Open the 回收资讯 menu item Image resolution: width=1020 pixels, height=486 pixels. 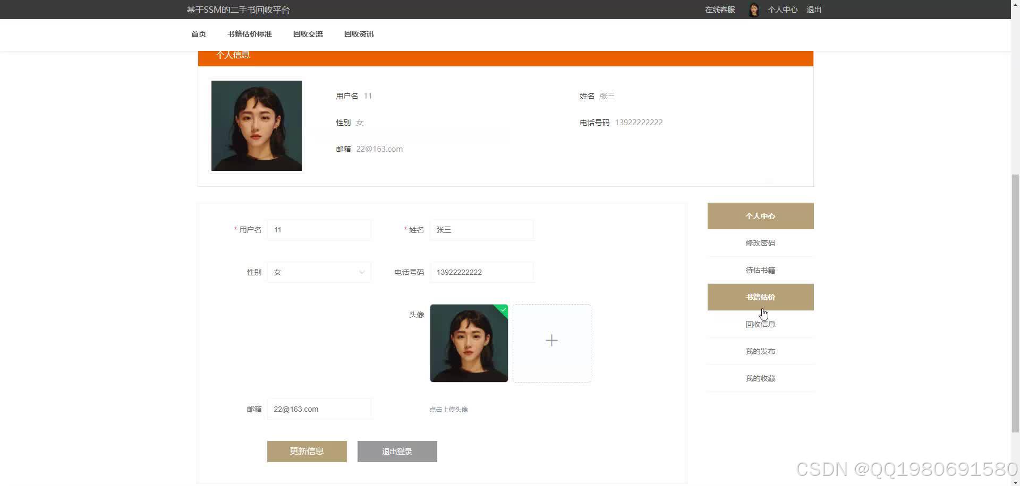point(359,33)
